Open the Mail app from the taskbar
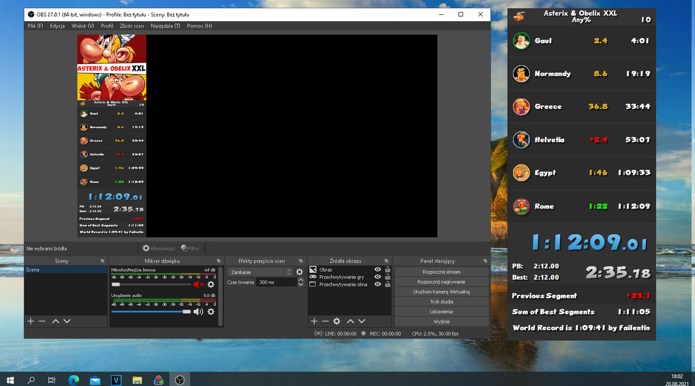The height and width of the screenshot is (386, 695). coord(95,379)
